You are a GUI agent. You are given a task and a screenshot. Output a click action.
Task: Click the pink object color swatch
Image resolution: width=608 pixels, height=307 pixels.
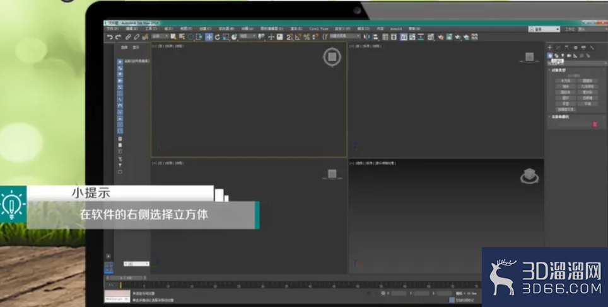594,124
